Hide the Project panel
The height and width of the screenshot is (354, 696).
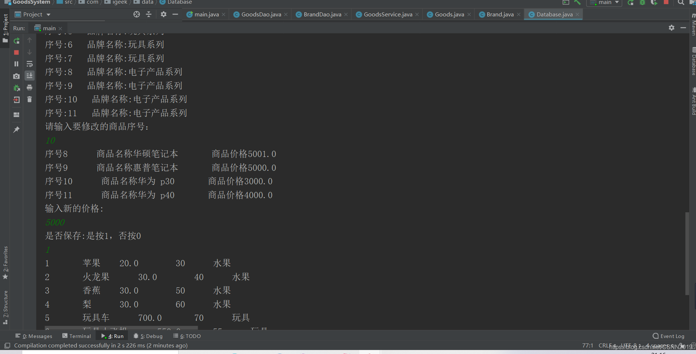point(175,14)
